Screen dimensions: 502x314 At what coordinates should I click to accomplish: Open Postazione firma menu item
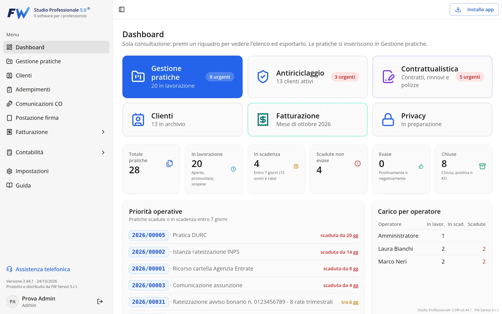click(56, 118)
